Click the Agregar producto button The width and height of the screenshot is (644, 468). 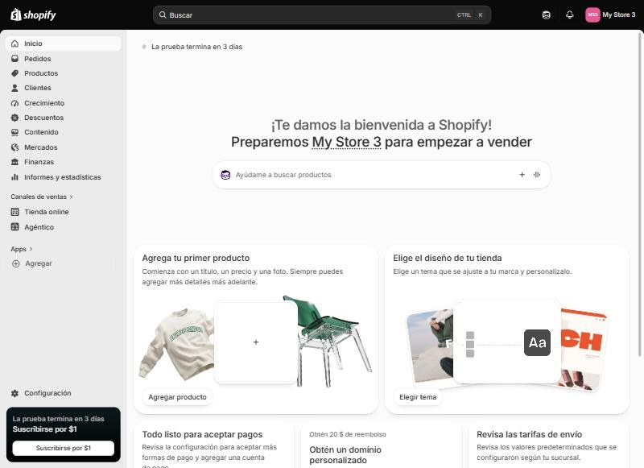point(177,397)
